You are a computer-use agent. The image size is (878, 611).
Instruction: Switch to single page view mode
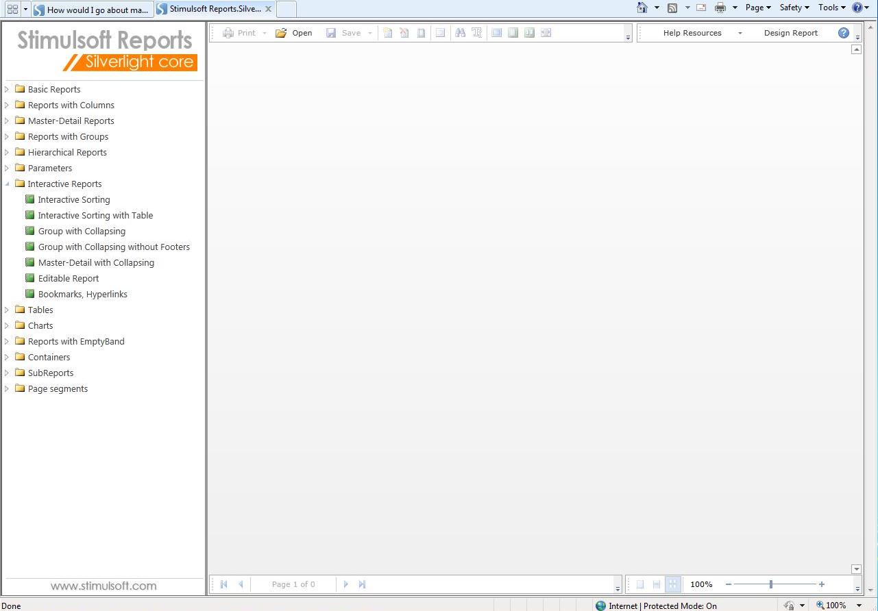[x=639, y=584]
